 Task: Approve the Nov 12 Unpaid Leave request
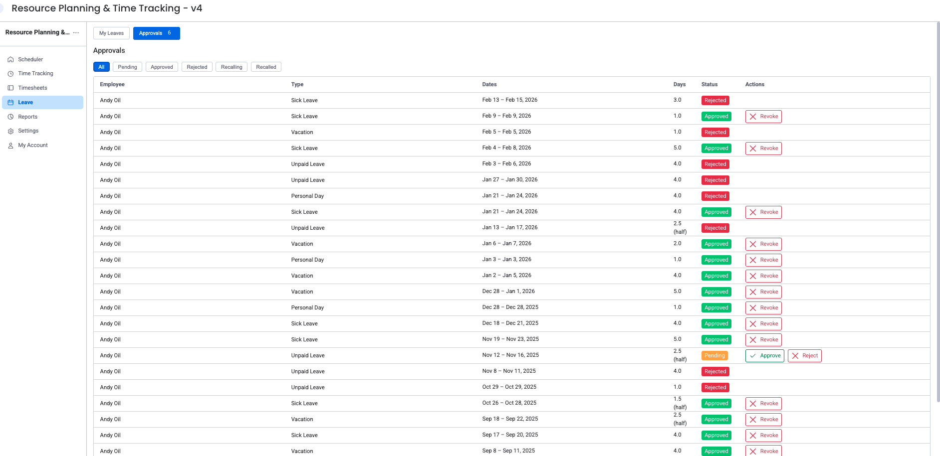(764, 355)
